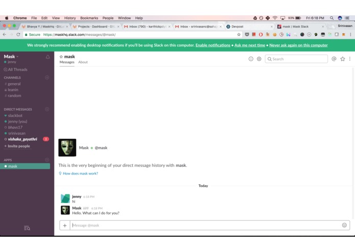Click the DIRECT MESSAGES section header
This screenshot has width=355, height=252.
18,109
